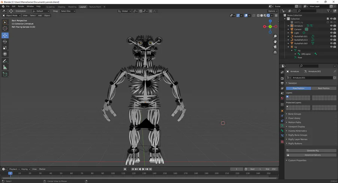
Task: Open the World properties tab icon
Action: [282, 98]
